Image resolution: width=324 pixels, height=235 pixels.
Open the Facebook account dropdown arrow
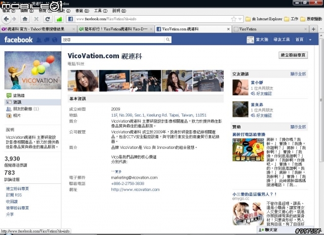310,40
